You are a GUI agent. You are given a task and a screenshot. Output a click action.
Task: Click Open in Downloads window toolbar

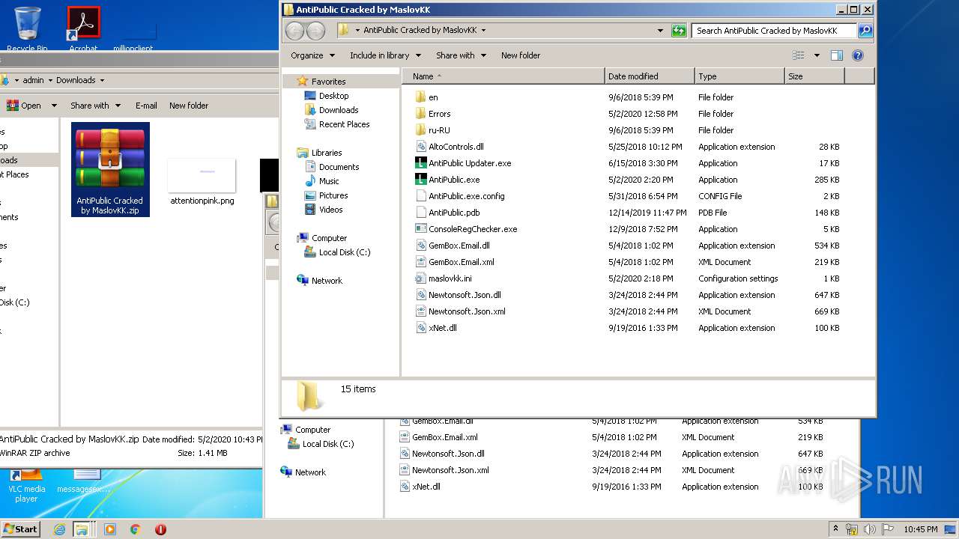coord(23,106)
